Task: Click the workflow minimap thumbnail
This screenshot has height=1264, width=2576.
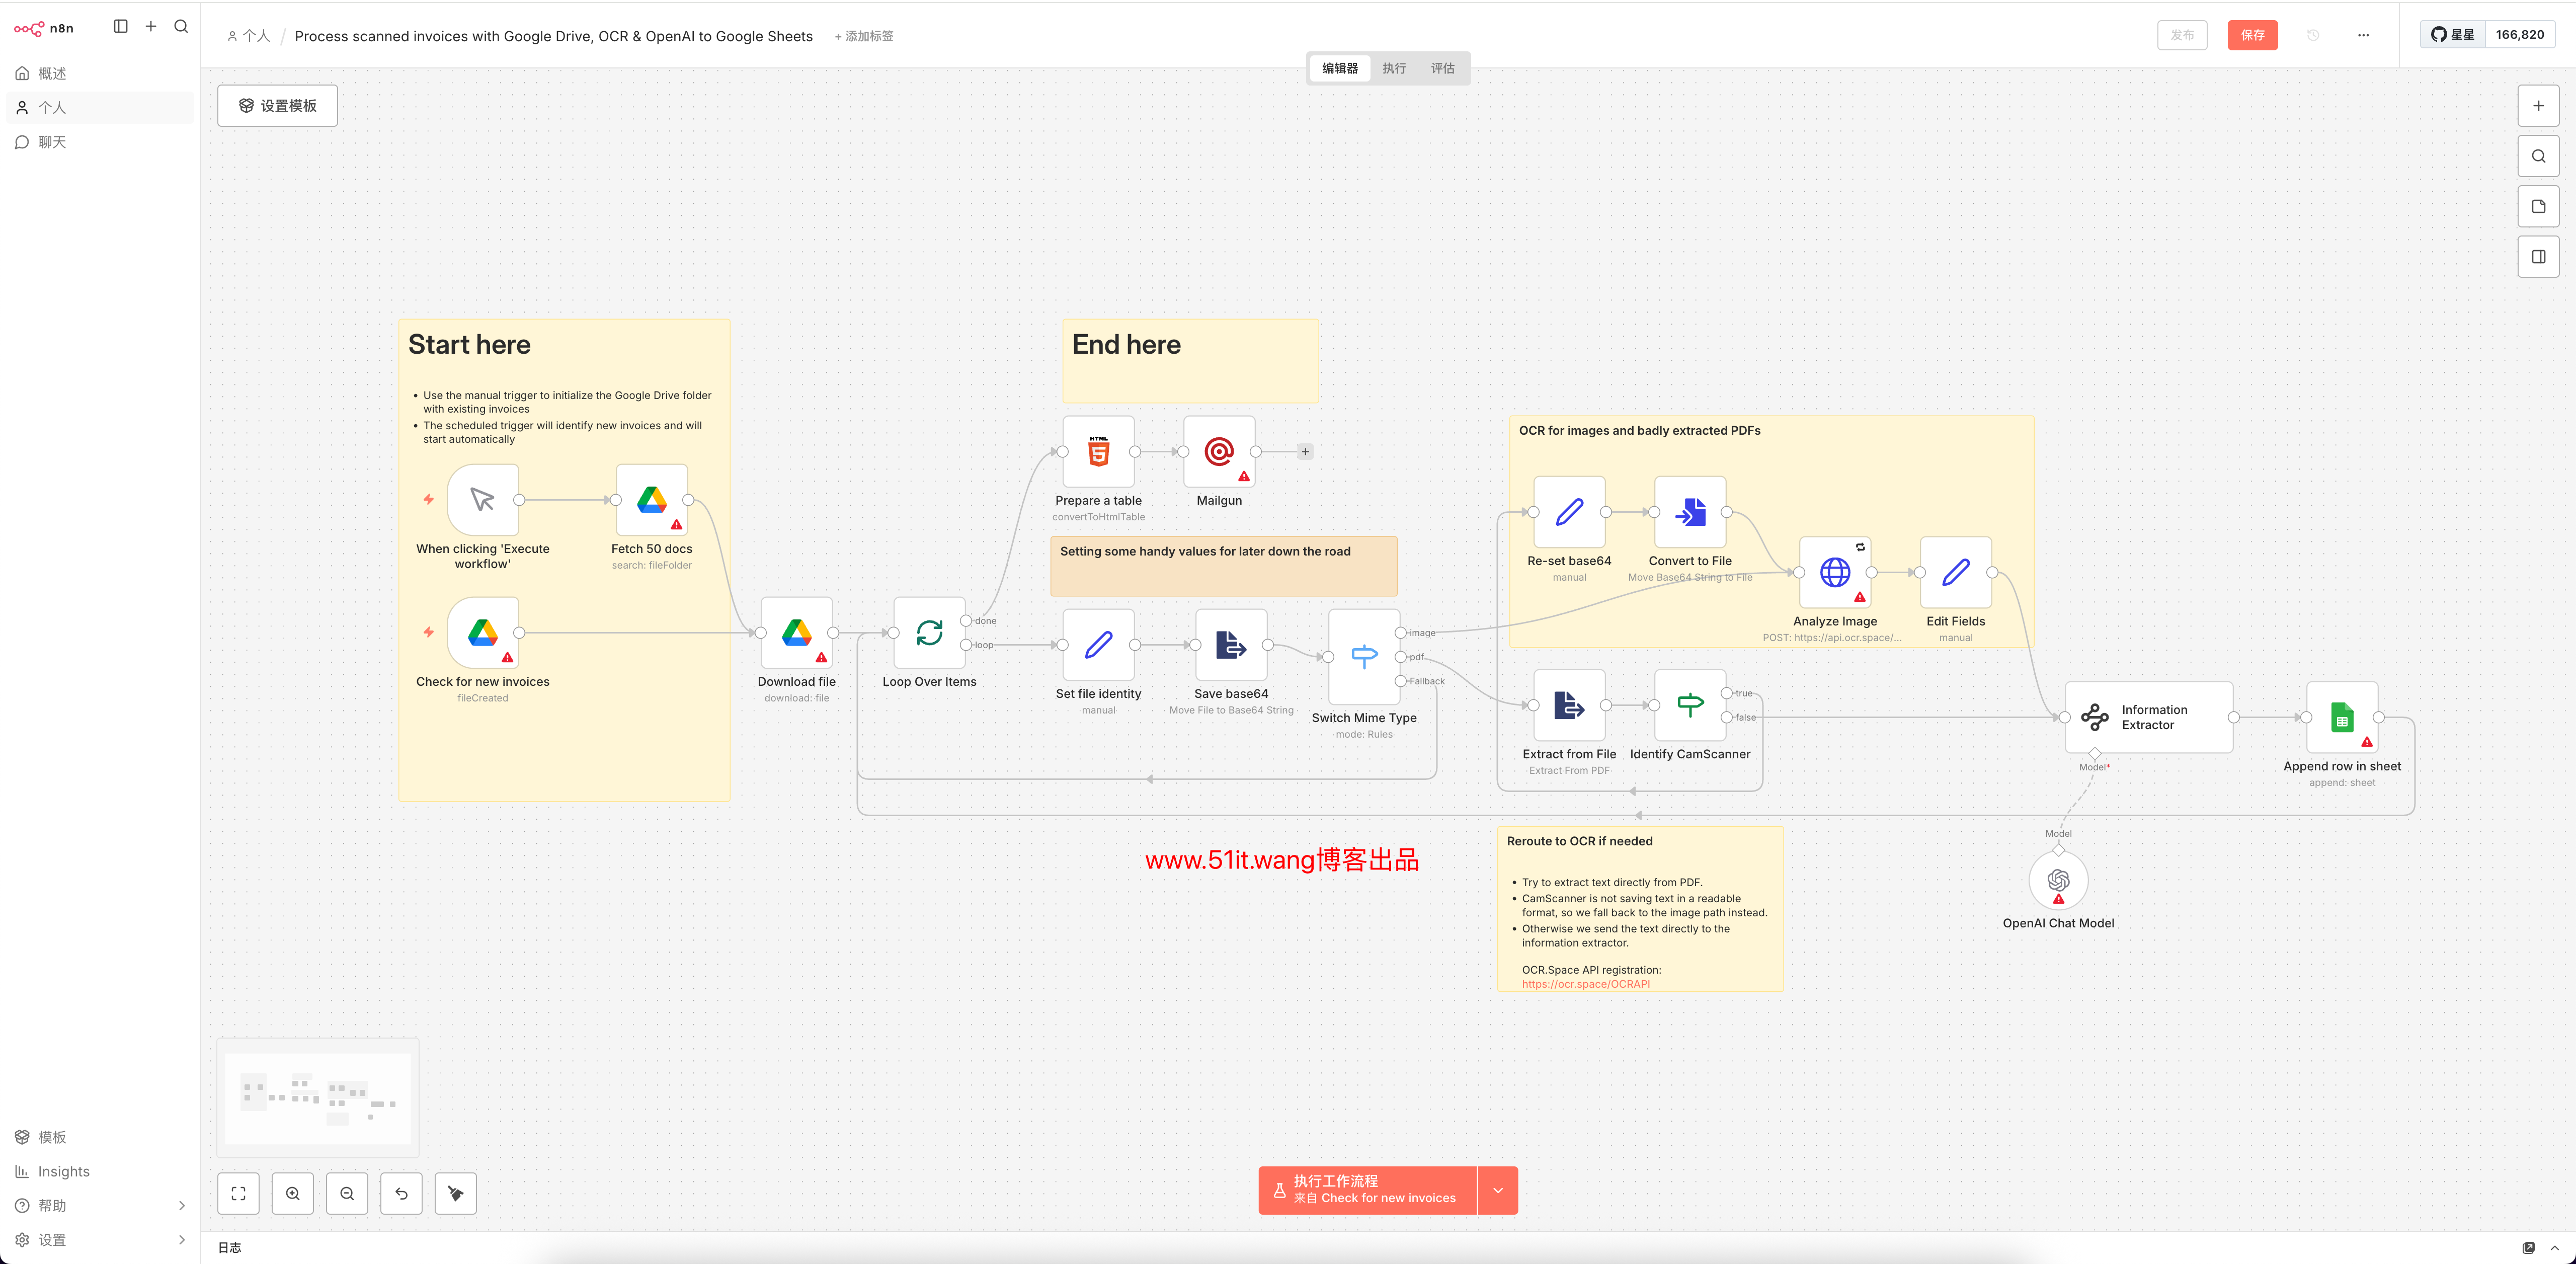Action: 317,1097
